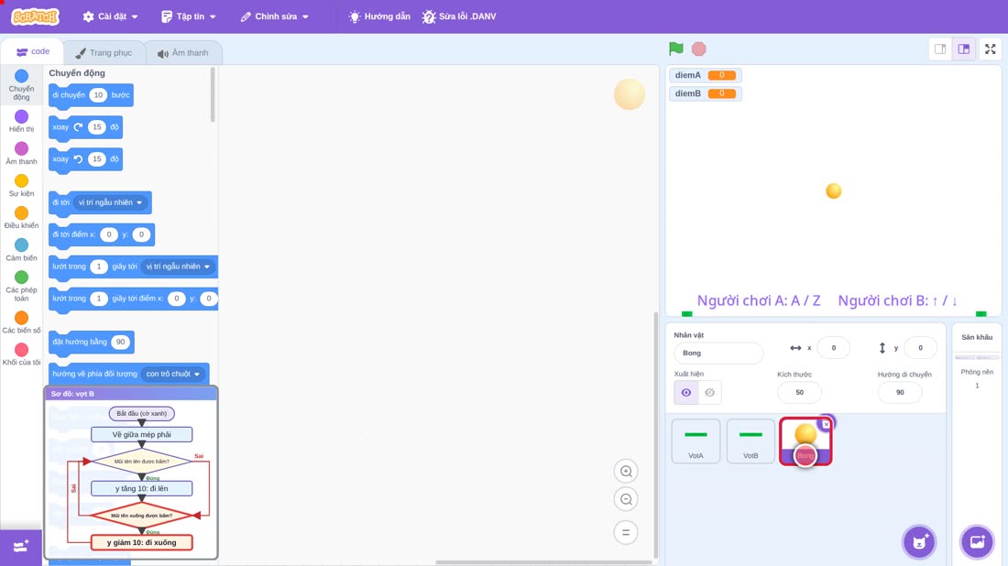The image size is (1008, 566).
Task: Reset workspace zoom to default
Action: pos(626,532)
